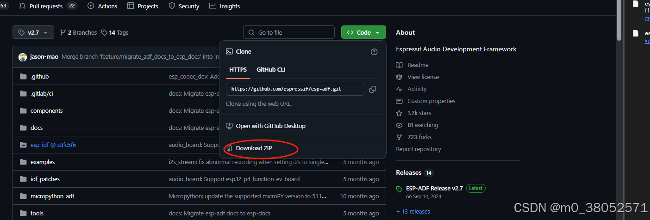This screenshot has width=650, height=220.
Task: Open the Security tab
Action: (184, 6)
